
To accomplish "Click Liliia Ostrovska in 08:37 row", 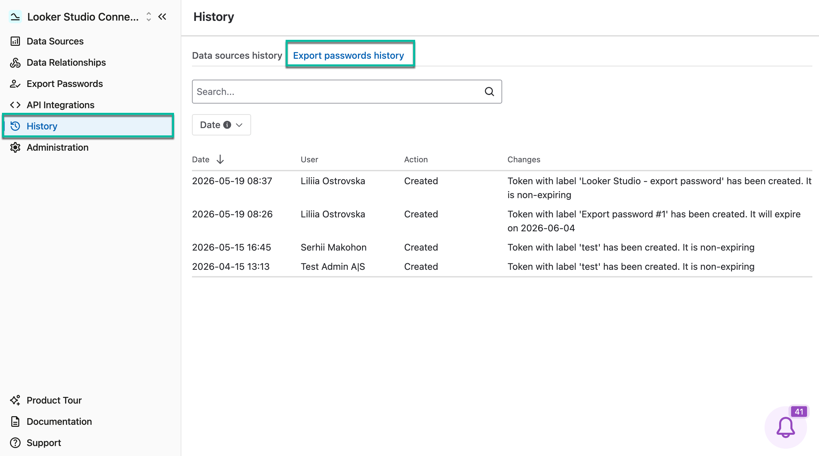I will point(333,181).
